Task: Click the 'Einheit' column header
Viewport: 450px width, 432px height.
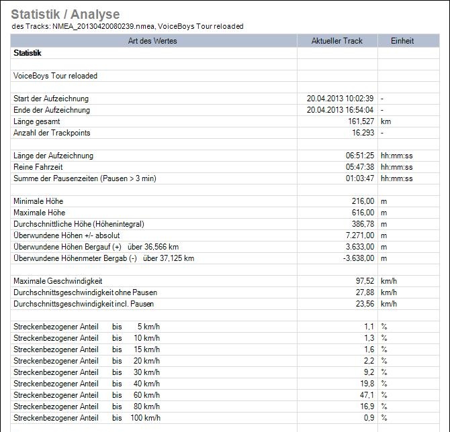Action: [x=402, y=41]
